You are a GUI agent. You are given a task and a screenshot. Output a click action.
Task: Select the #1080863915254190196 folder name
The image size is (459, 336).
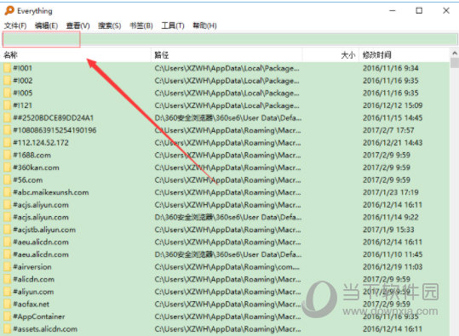(55, 130)
